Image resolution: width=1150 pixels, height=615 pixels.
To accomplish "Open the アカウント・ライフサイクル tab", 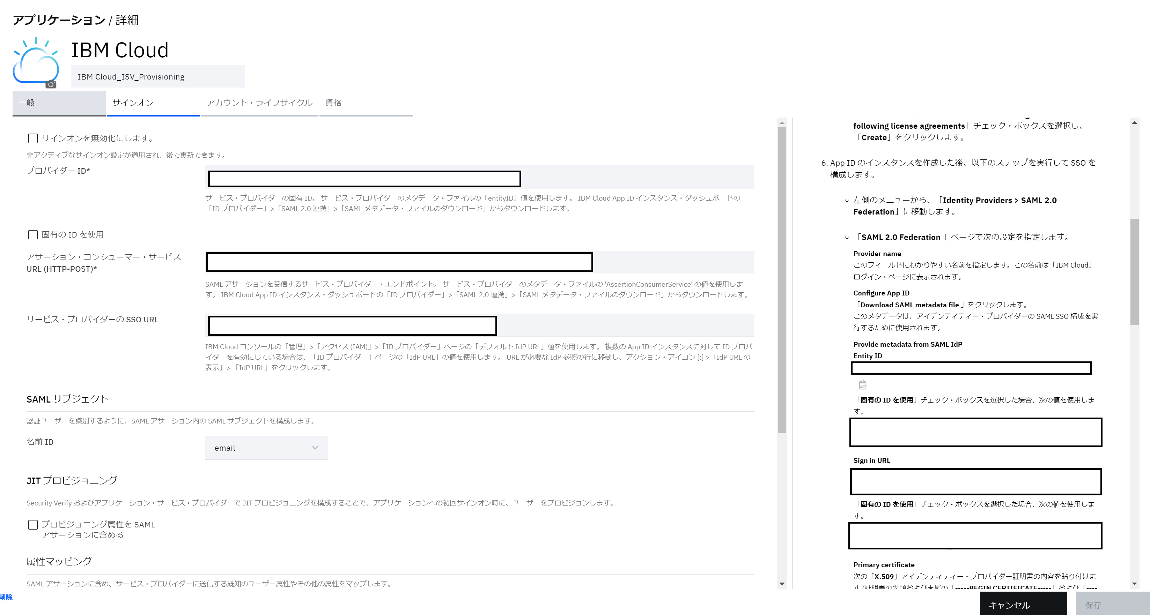I will (259, 103).
